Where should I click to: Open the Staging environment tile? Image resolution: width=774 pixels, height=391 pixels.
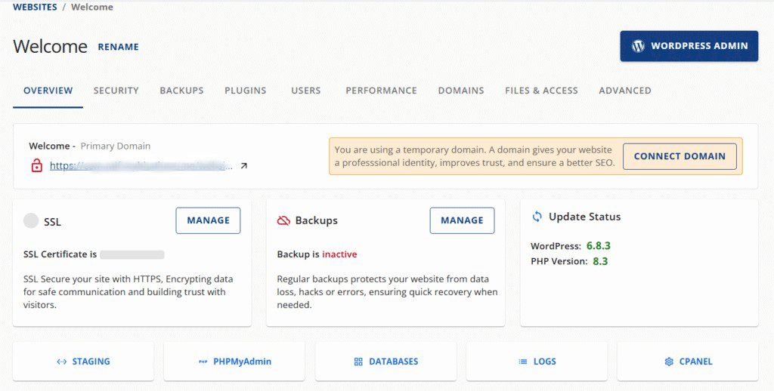click(x=83, y=362)
